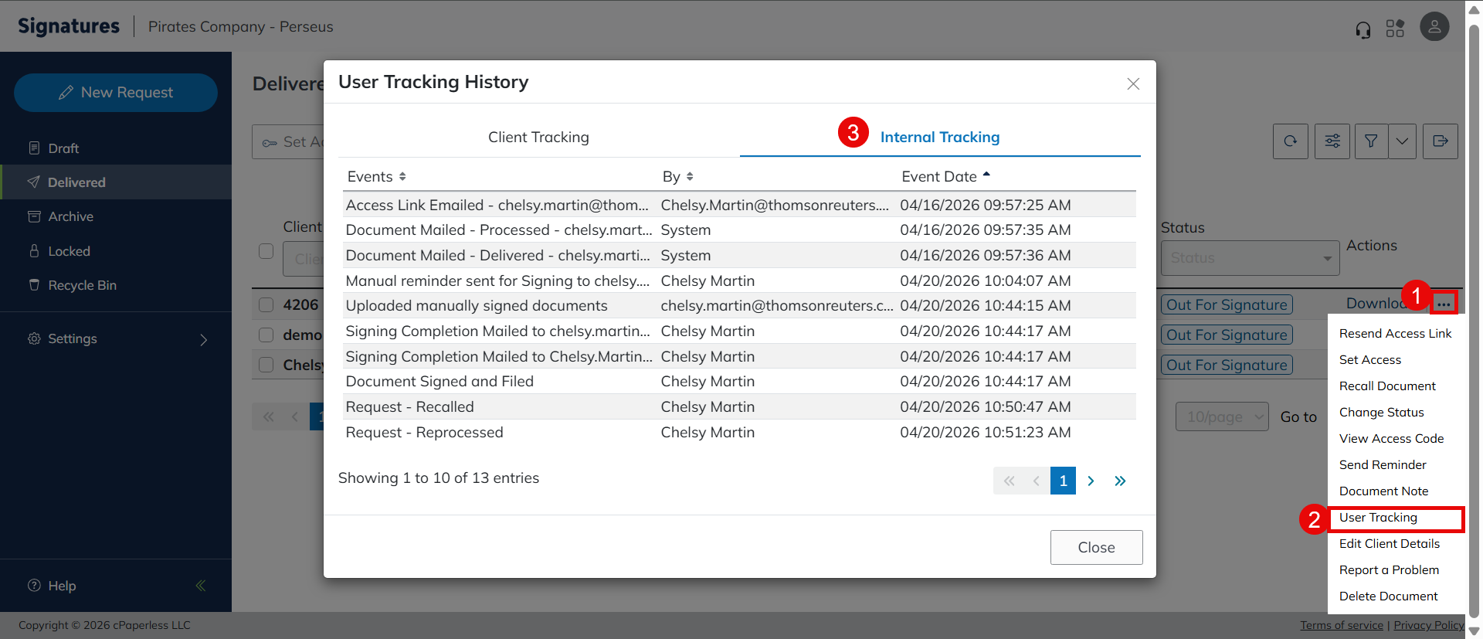Open the apps grid icon

1395,29
